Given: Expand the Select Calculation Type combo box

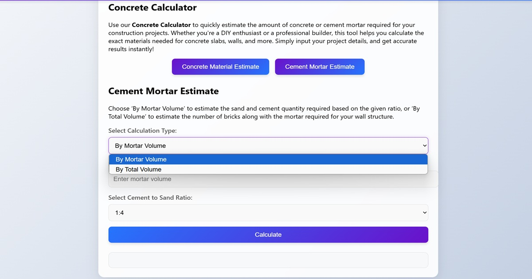Looking at the screenshot, I should (268, 145).
